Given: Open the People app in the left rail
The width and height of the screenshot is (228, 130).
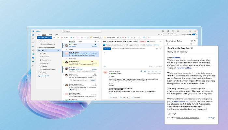Looking at the screenshot, I should coord(33,43).
